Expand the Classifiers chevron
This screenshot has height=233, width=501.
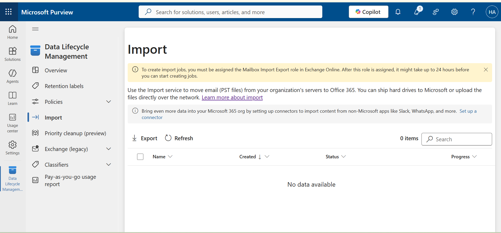tap(109, 165)
